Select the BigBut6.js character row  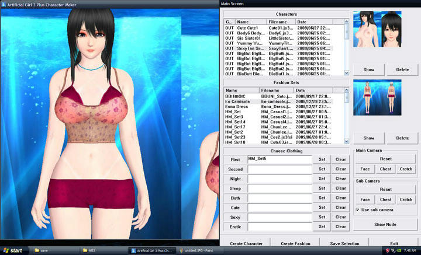coord(278,53)
